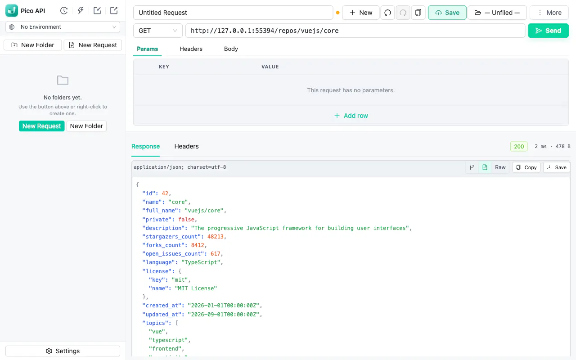
Task: Click the 200 status badge
Action: point(519,146)
